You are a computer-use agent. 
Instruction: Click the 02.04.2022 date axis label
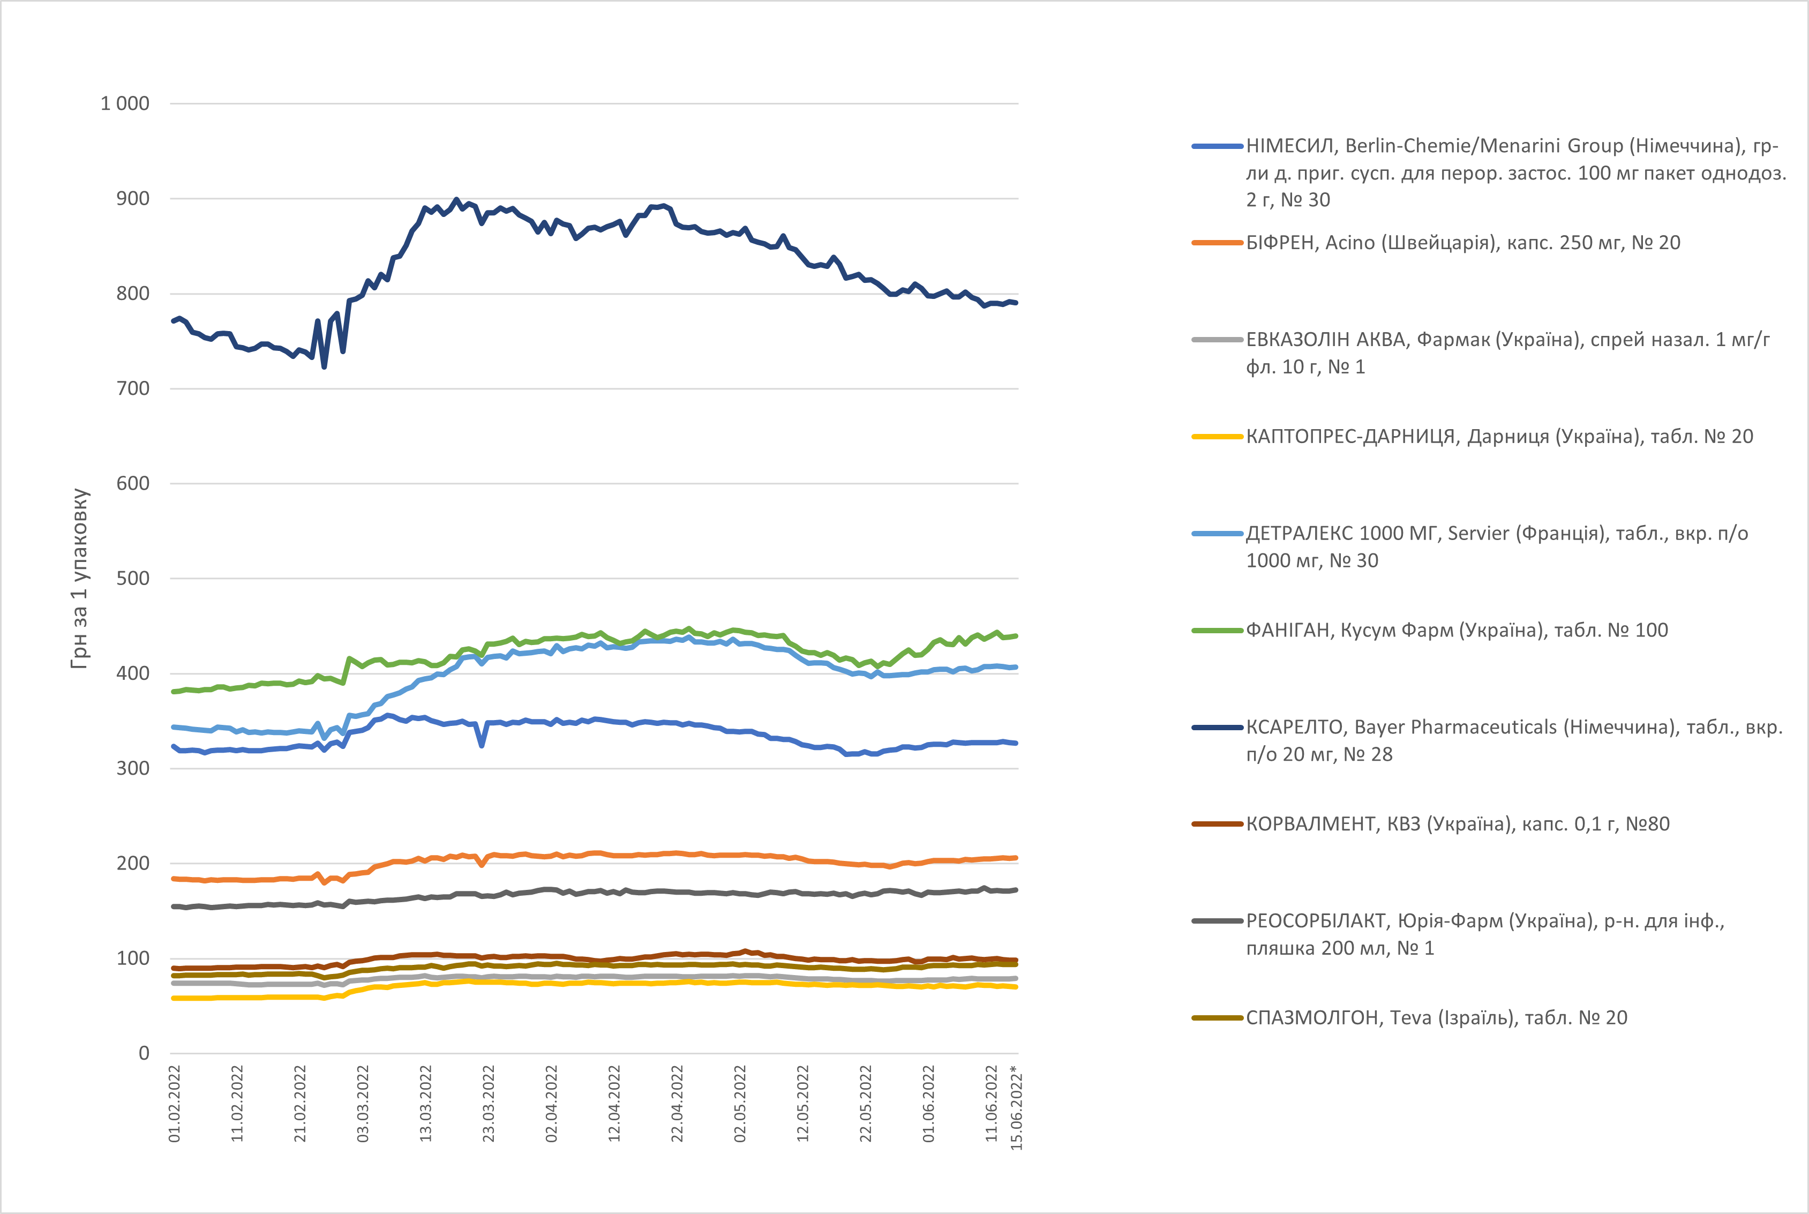click(551, 1103)
